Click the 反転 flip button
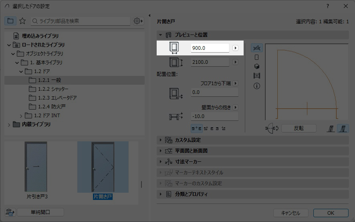355x222 pixels. [x=299, y=128]
